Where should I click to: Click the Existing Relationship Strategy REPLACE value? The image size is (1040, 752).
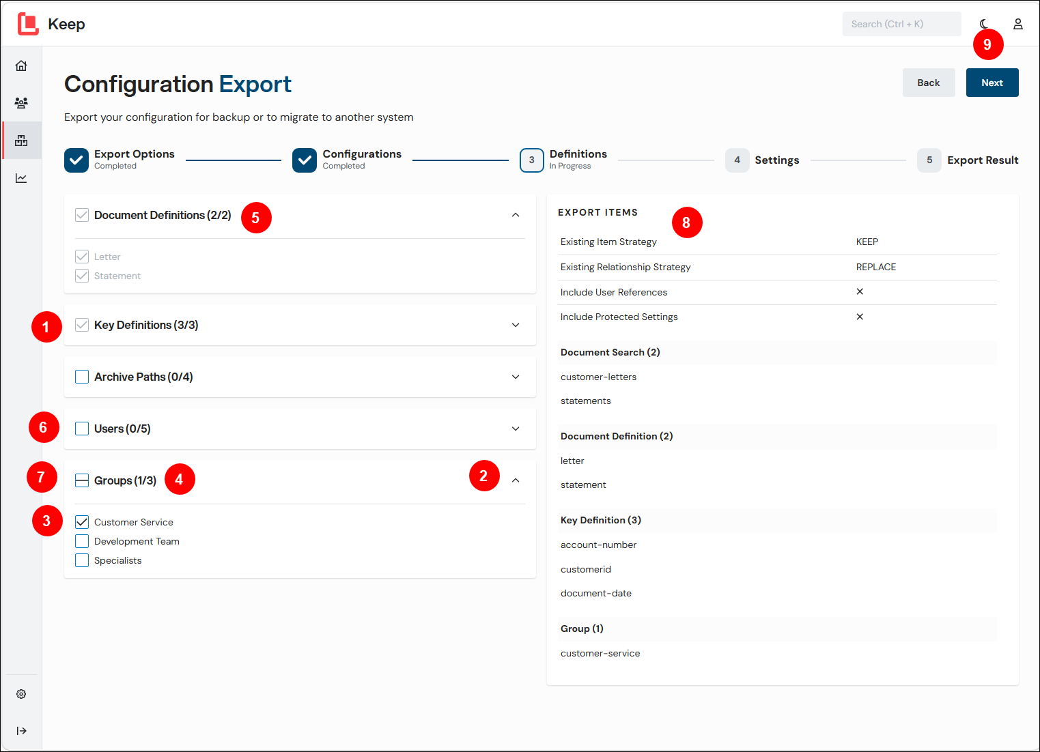point(876,267)
